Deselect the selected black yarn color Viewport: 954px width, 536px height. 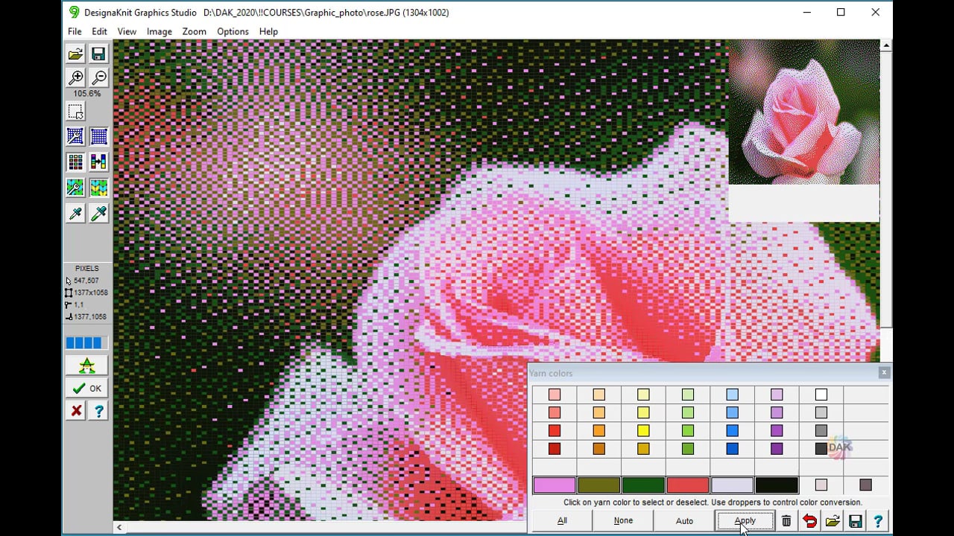point(777,485)
